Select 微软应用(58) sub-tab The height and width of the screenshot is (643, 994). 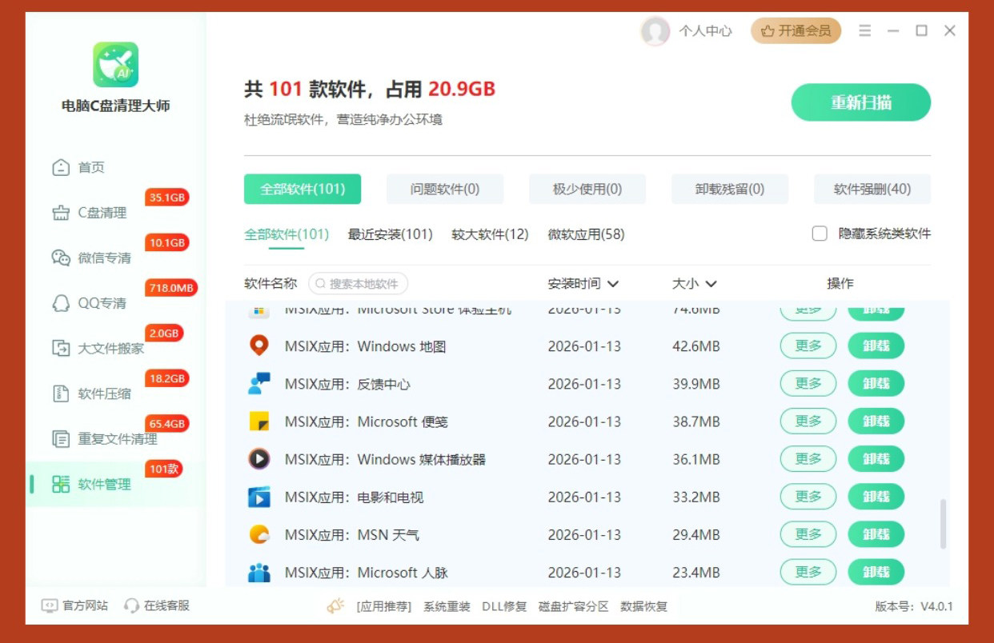point(586,234)
